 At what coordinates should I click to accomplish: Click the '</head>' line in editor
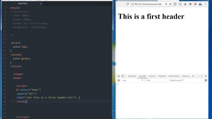coord(18,74)
